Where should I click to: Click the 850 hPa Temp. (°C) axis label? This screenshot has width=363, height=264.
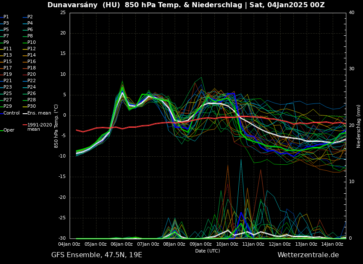coord(56,126)
